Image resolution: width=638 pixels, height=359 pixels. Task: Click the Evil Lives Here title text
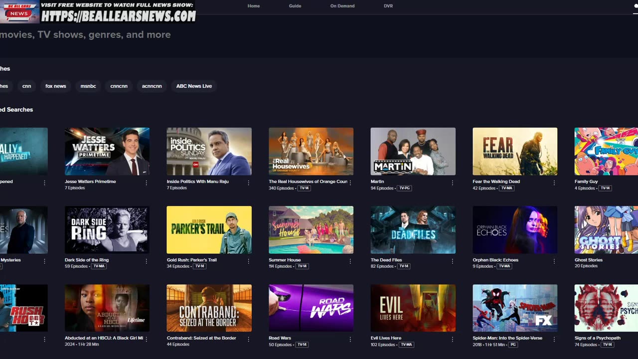click(386, 338)
